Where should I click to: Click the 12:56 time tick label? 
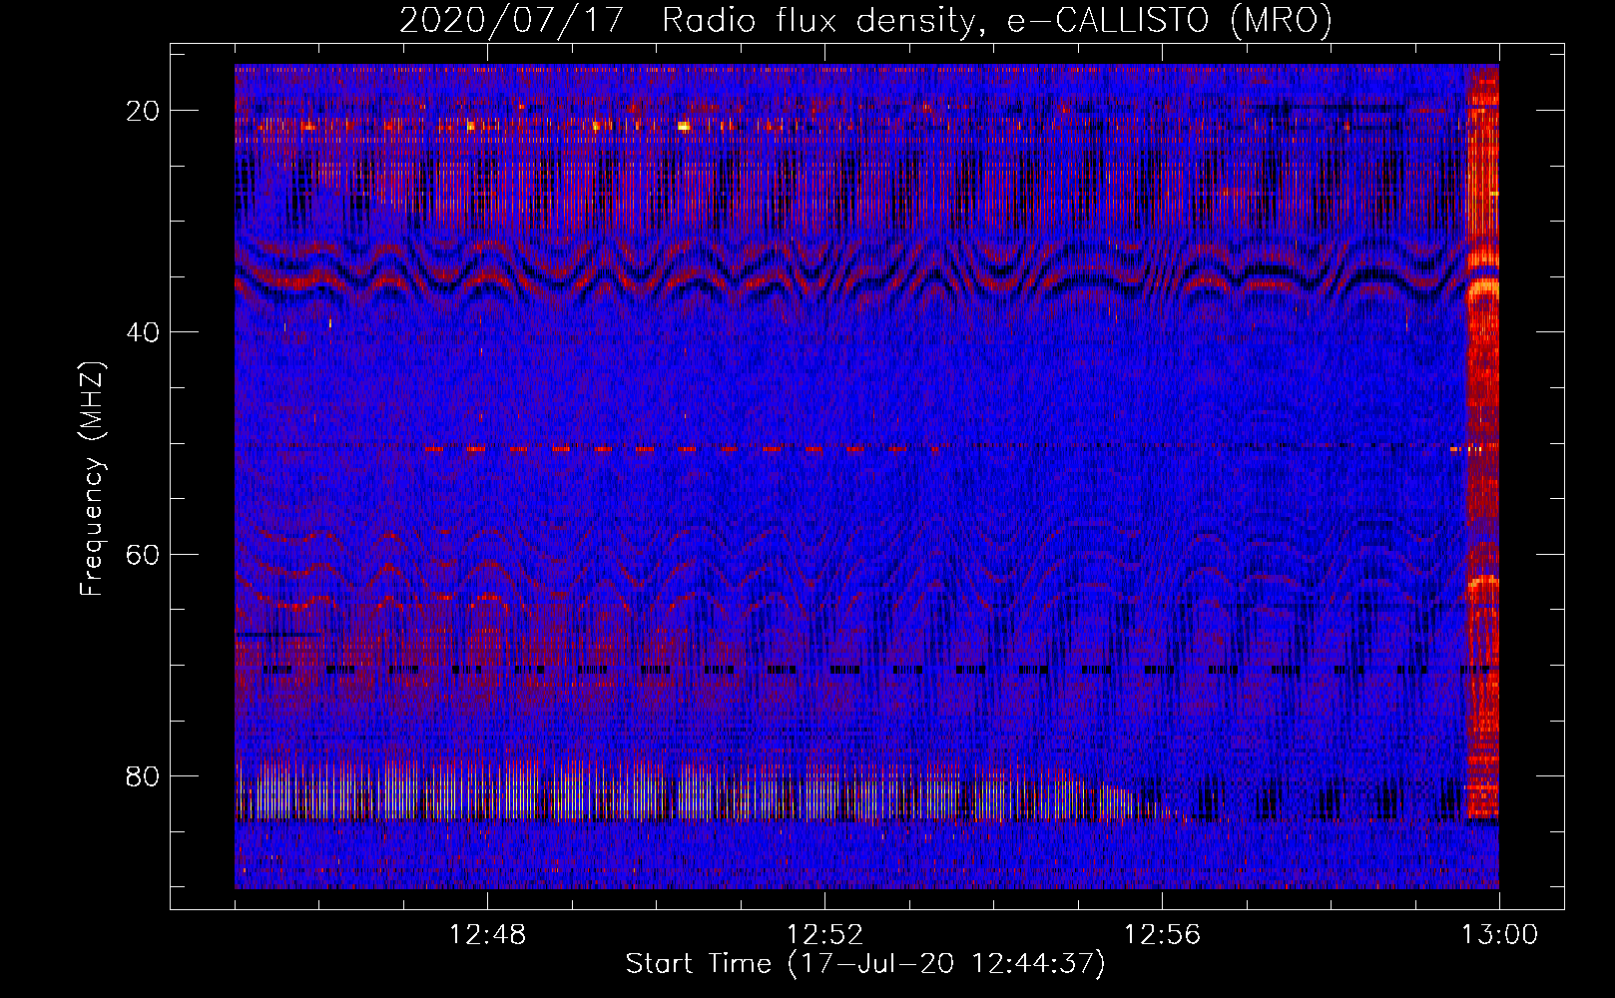[1162, 935]
